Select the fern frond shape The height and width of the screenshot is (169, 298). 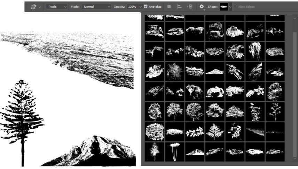click(x=215, y=132)
